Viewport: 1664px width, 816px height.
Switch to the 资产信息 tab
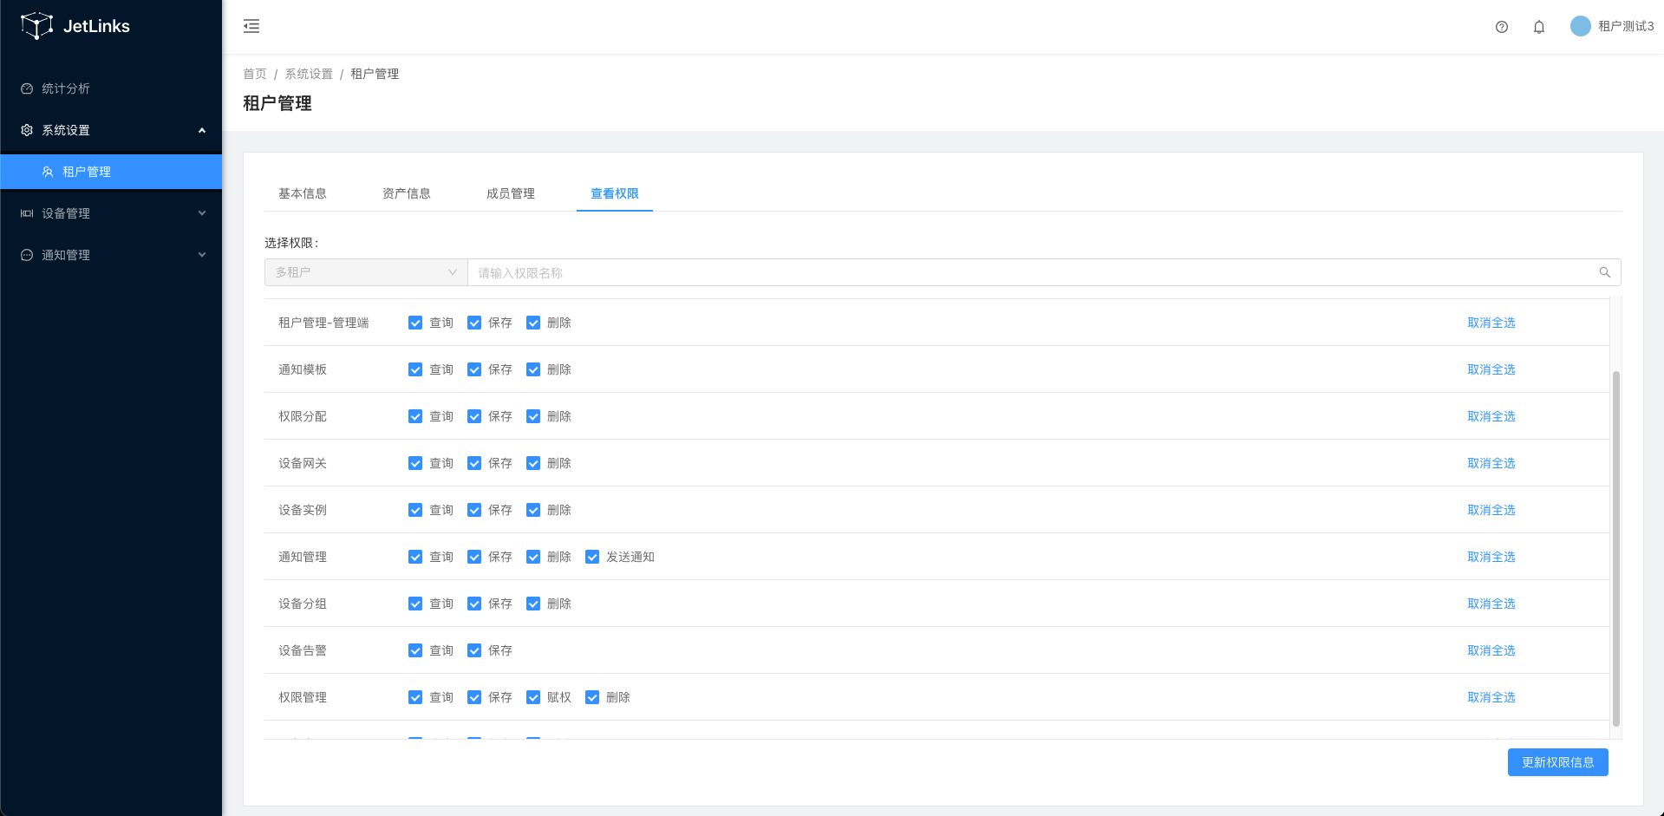click(x=407, y=193)
